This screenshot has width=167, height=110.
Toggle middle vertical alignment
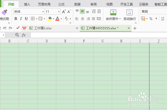click(x=82, y=11)
